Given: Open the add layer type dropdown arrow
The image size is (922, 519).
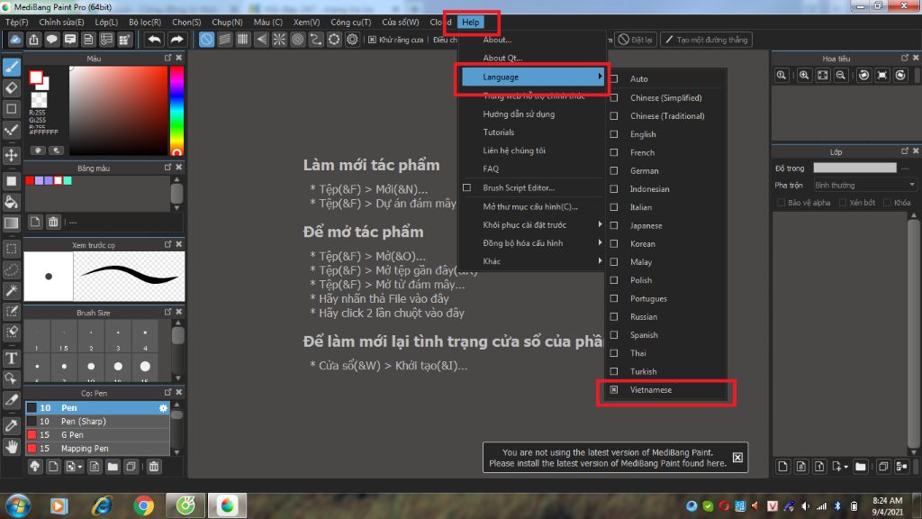Looking at the screenshot, I should pyautogui.click(x=845, y=468).
